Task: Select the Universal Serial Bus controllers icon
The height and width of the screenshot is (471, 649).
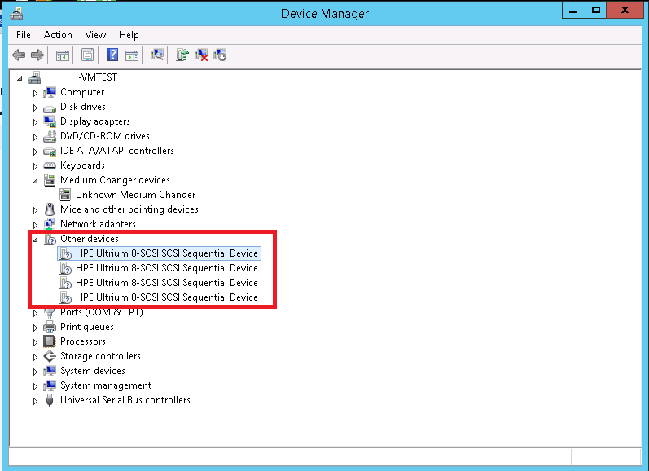Action: [x=50, y=400]
